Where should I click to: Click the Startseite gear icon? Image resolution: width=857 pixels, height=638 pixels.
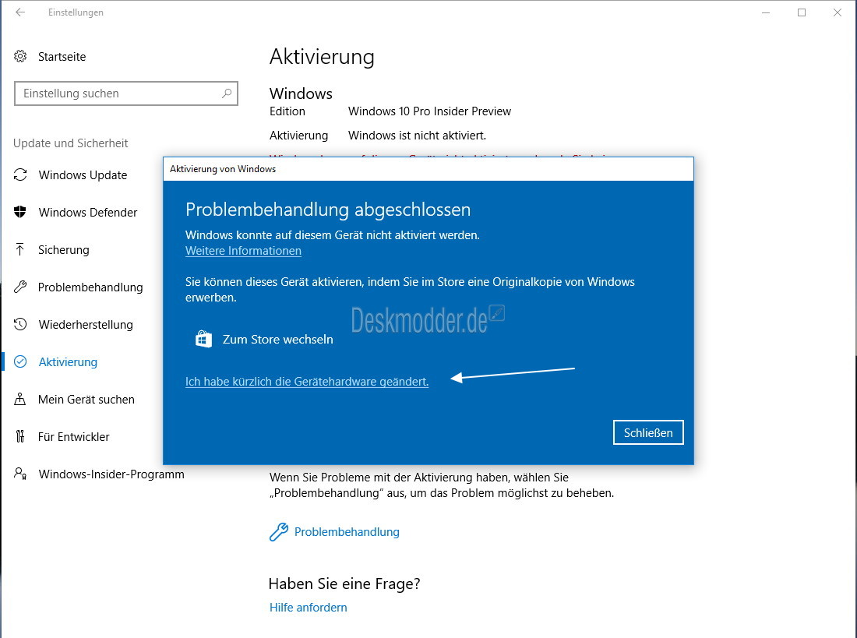(21, 57)
